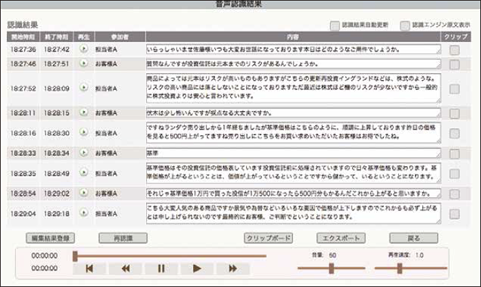Pause the audio playback
The image size is (481, 287).
(x=161, y=268)
